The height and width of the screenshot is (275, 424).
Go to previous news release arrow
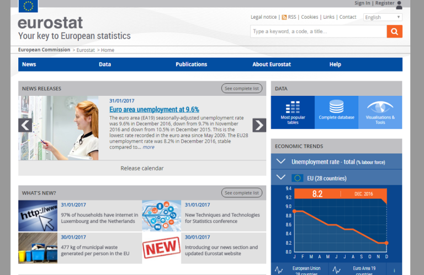tap(25, 125)
